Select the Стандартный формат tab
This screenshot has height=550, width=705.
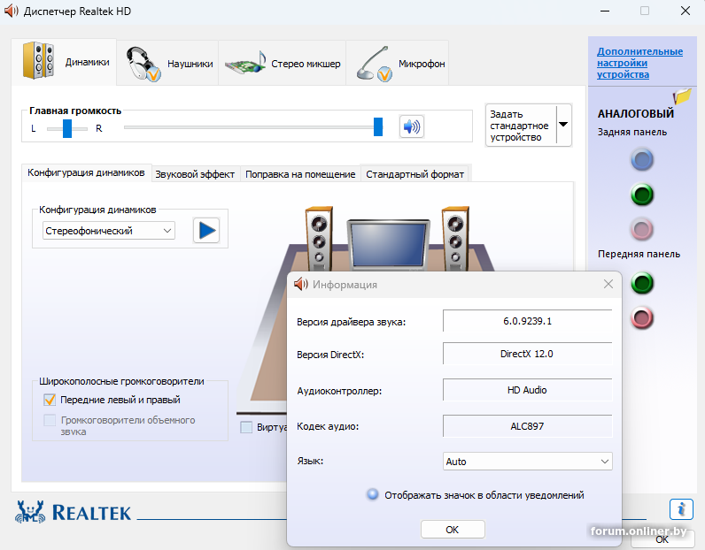[414, 174]
